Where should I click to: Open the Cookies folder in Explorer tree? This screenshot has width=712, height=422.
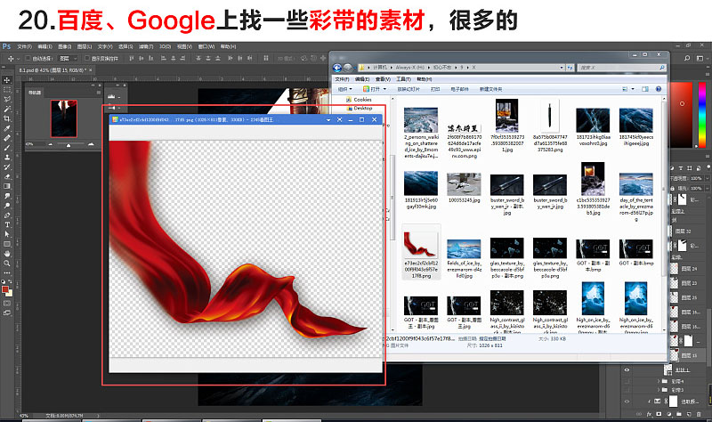(x=359, y=100)
